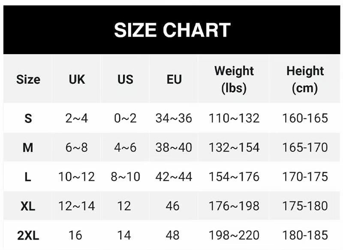Viewport: 343px width, 250px height.
Task: Select the Height (cm) column header
Action: point(305,79)
